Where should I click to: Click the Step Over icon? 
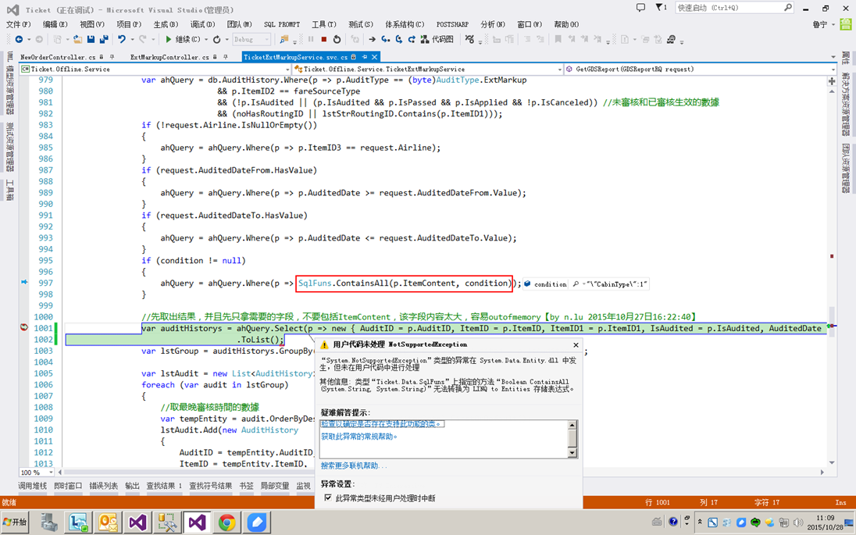(398, 39)
